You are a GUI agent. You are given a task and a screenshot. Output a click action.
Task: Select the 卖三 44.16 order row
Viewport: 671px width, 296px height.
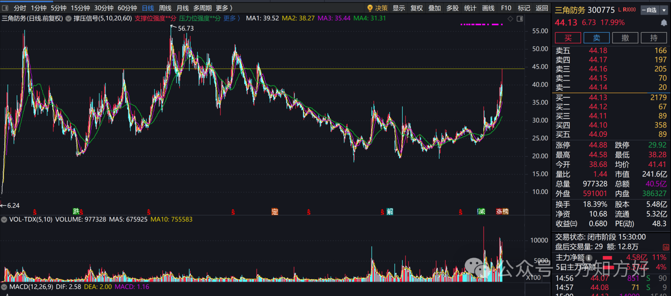point(611,69)
